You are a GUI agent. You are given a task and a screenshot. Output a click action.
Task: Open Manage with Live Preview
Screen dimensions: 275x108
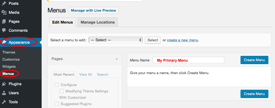(94, 10)
